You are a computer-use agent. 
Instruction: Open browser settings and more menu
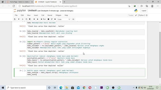pos(158,6)
